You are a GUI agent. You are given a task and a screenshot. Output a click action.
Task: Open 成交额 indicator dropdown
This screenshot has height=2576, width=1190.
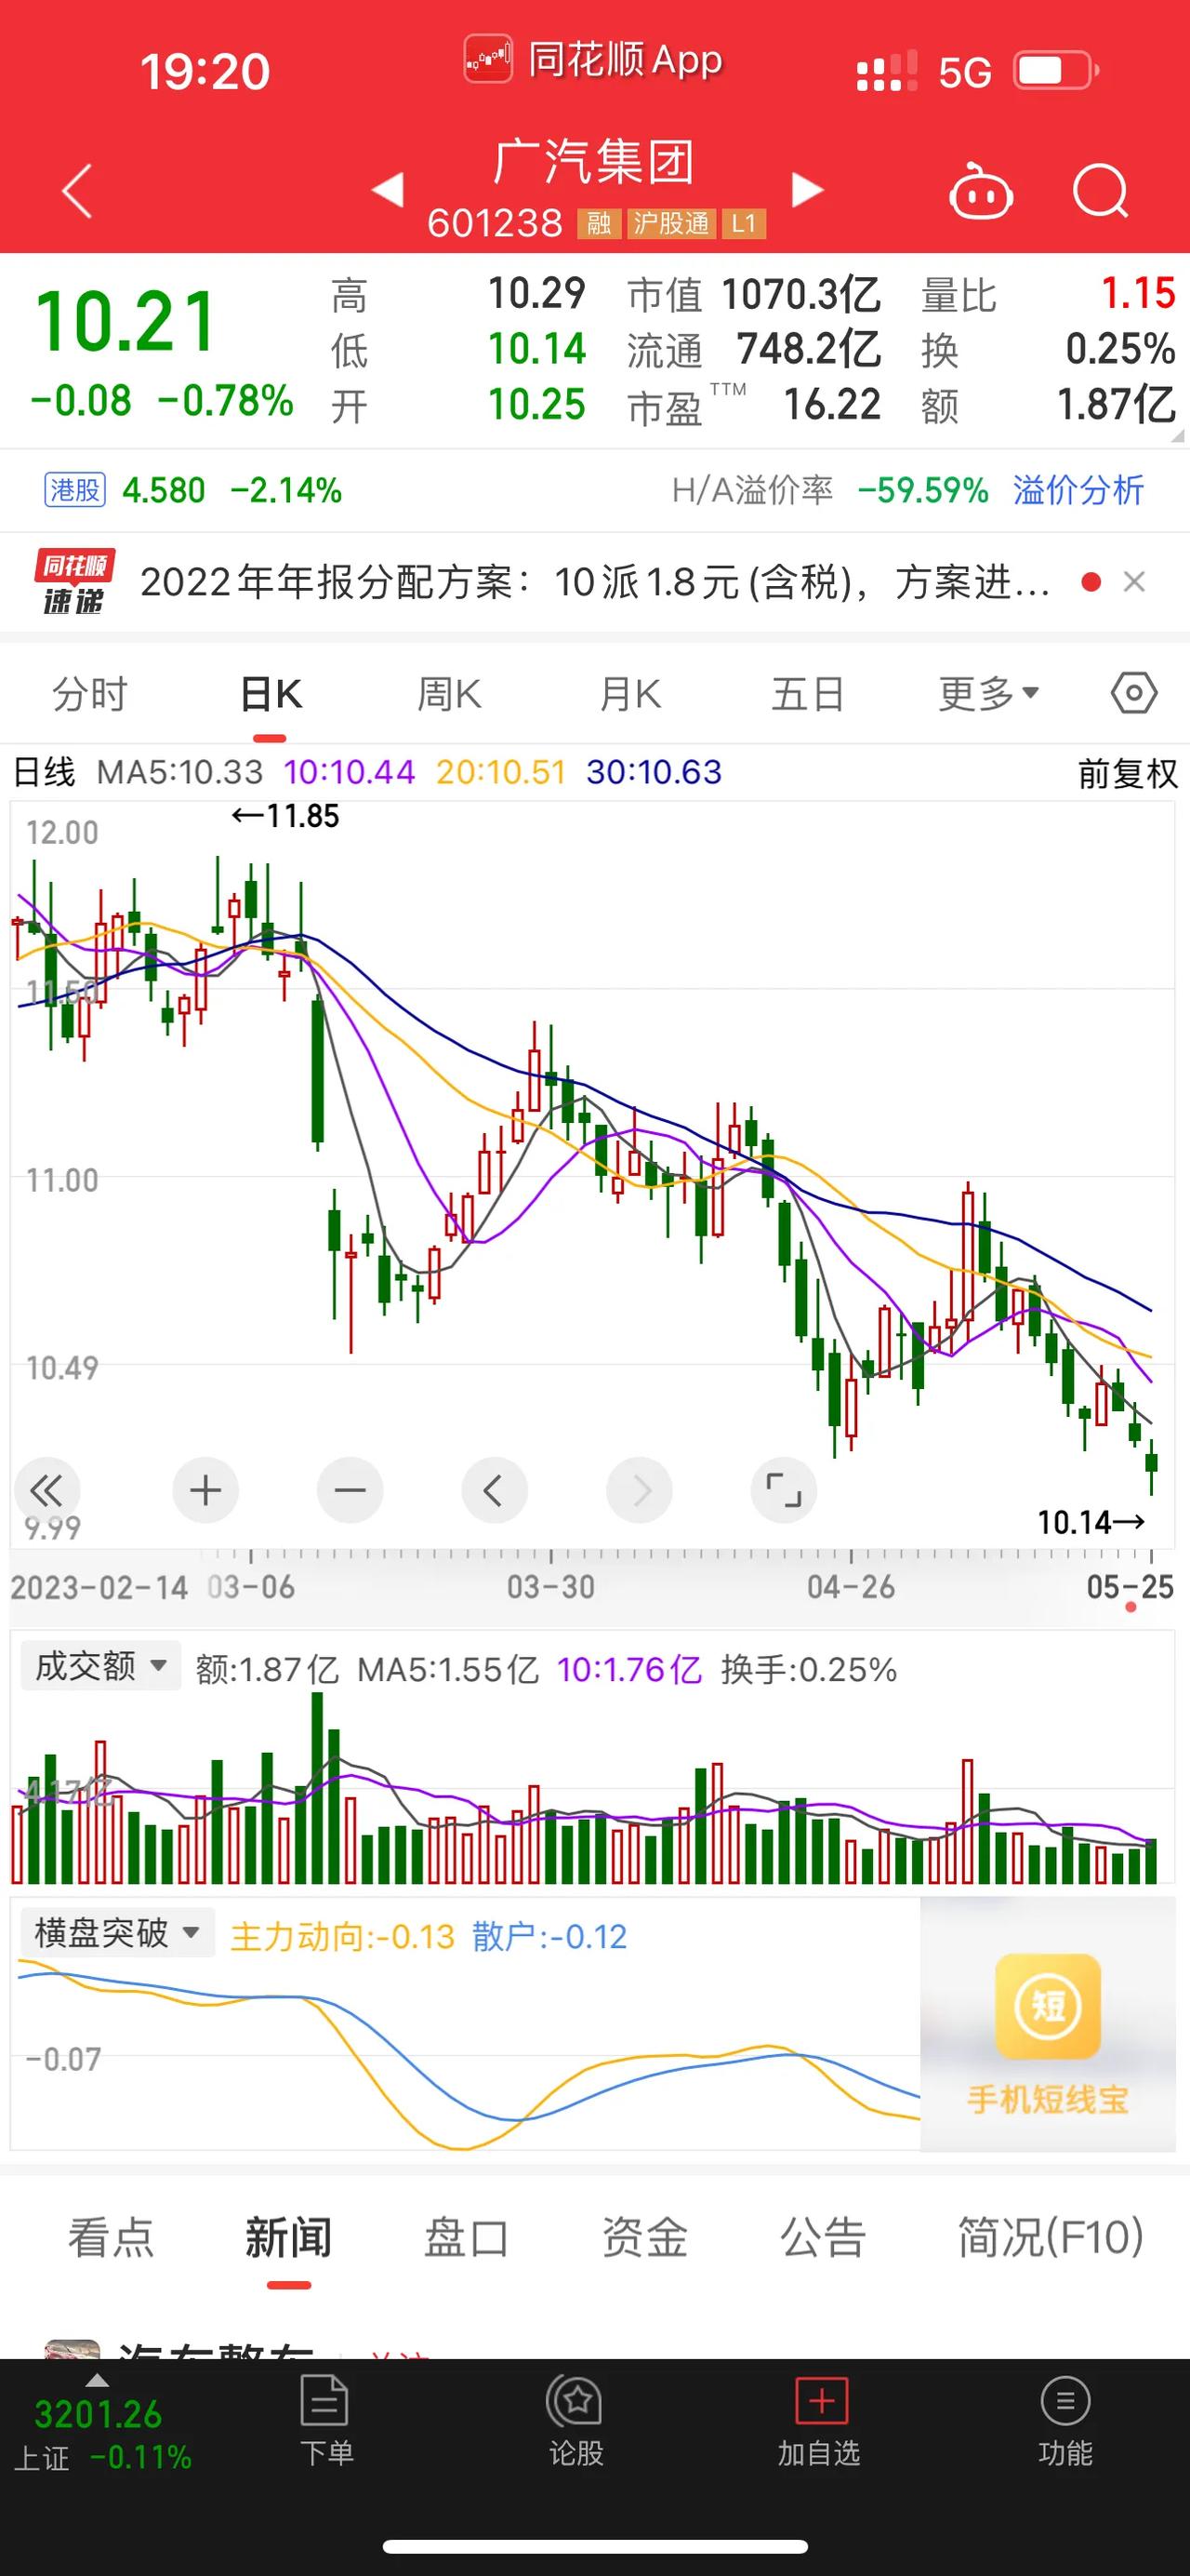(99, 1666)
